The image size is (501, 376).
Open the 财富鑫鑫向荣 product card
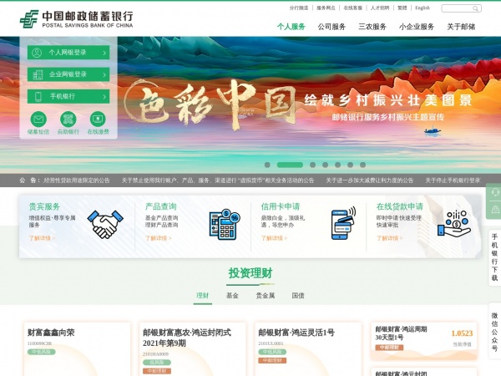[77, 349]
